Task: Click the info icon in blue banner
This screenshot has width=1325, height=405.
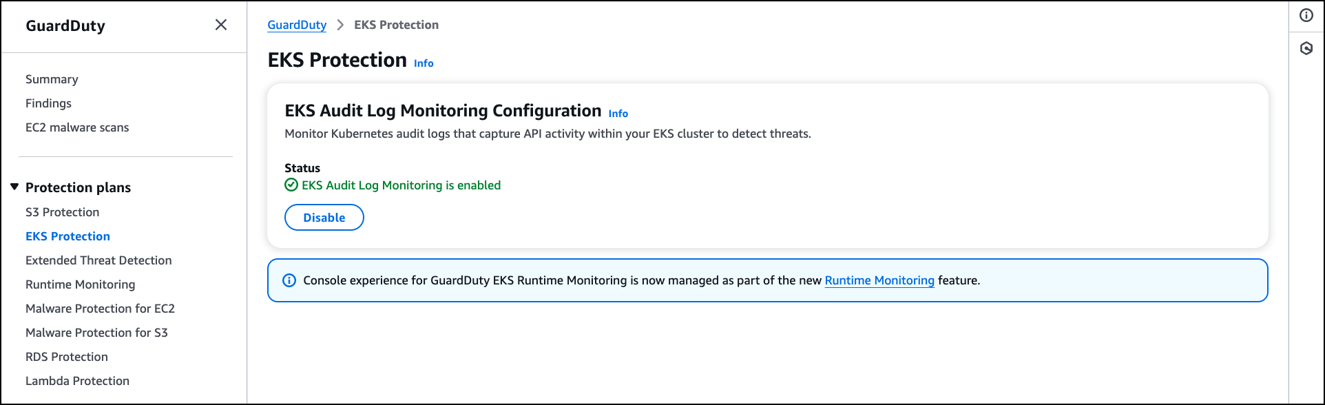Action: pyautogui.click(x=289, y=280)
